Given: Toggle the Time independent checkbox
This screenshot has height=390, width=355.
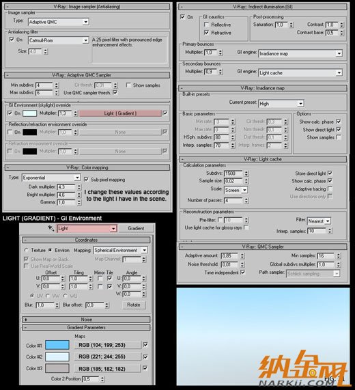Looking at the screenshot, I should tap(243, 273).
